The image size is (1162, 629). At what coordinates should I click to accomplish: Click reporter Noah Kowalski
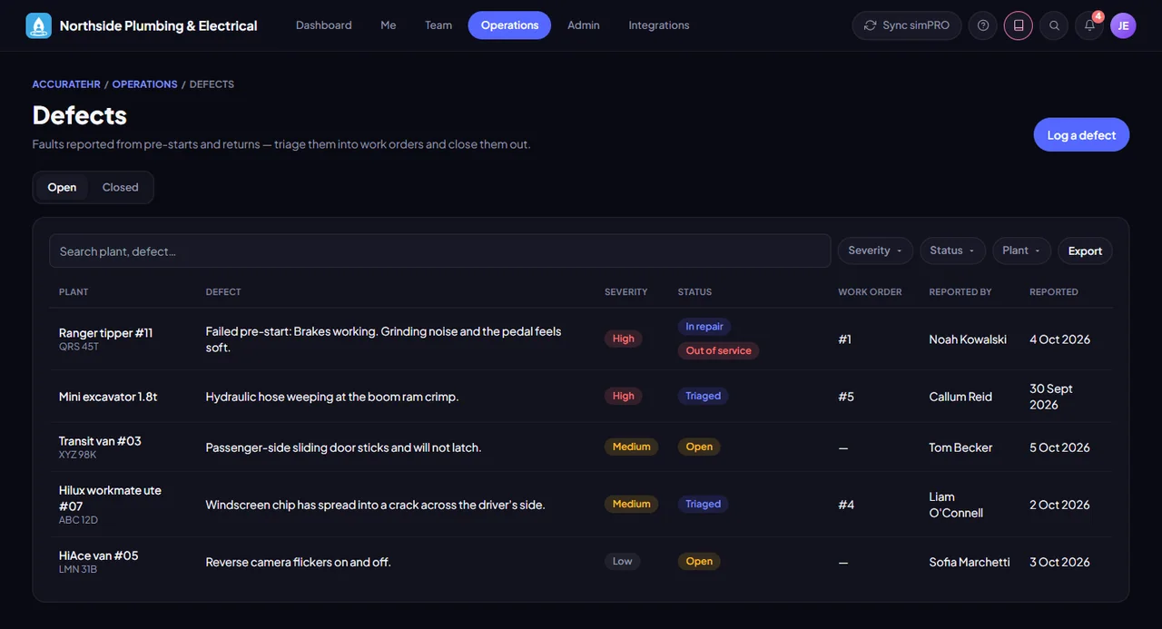[x=968, y=339]
